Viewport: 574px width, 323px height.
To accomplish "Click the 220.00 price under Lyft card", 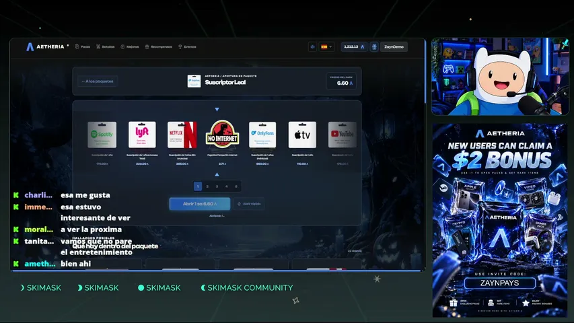I will [x=142, y=164].
